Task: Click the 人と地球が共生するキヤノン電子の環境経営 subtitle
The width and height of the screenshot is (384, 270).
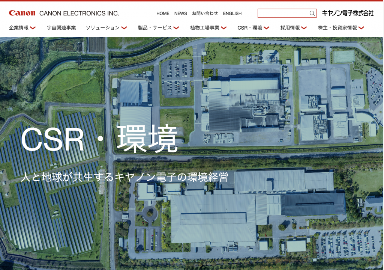Action: [x=124, y=177]
